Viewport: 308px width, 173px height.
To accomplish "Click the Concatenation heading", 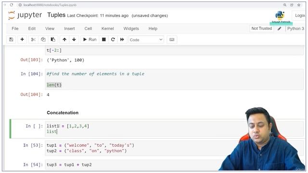I will (x=63, y=112).
